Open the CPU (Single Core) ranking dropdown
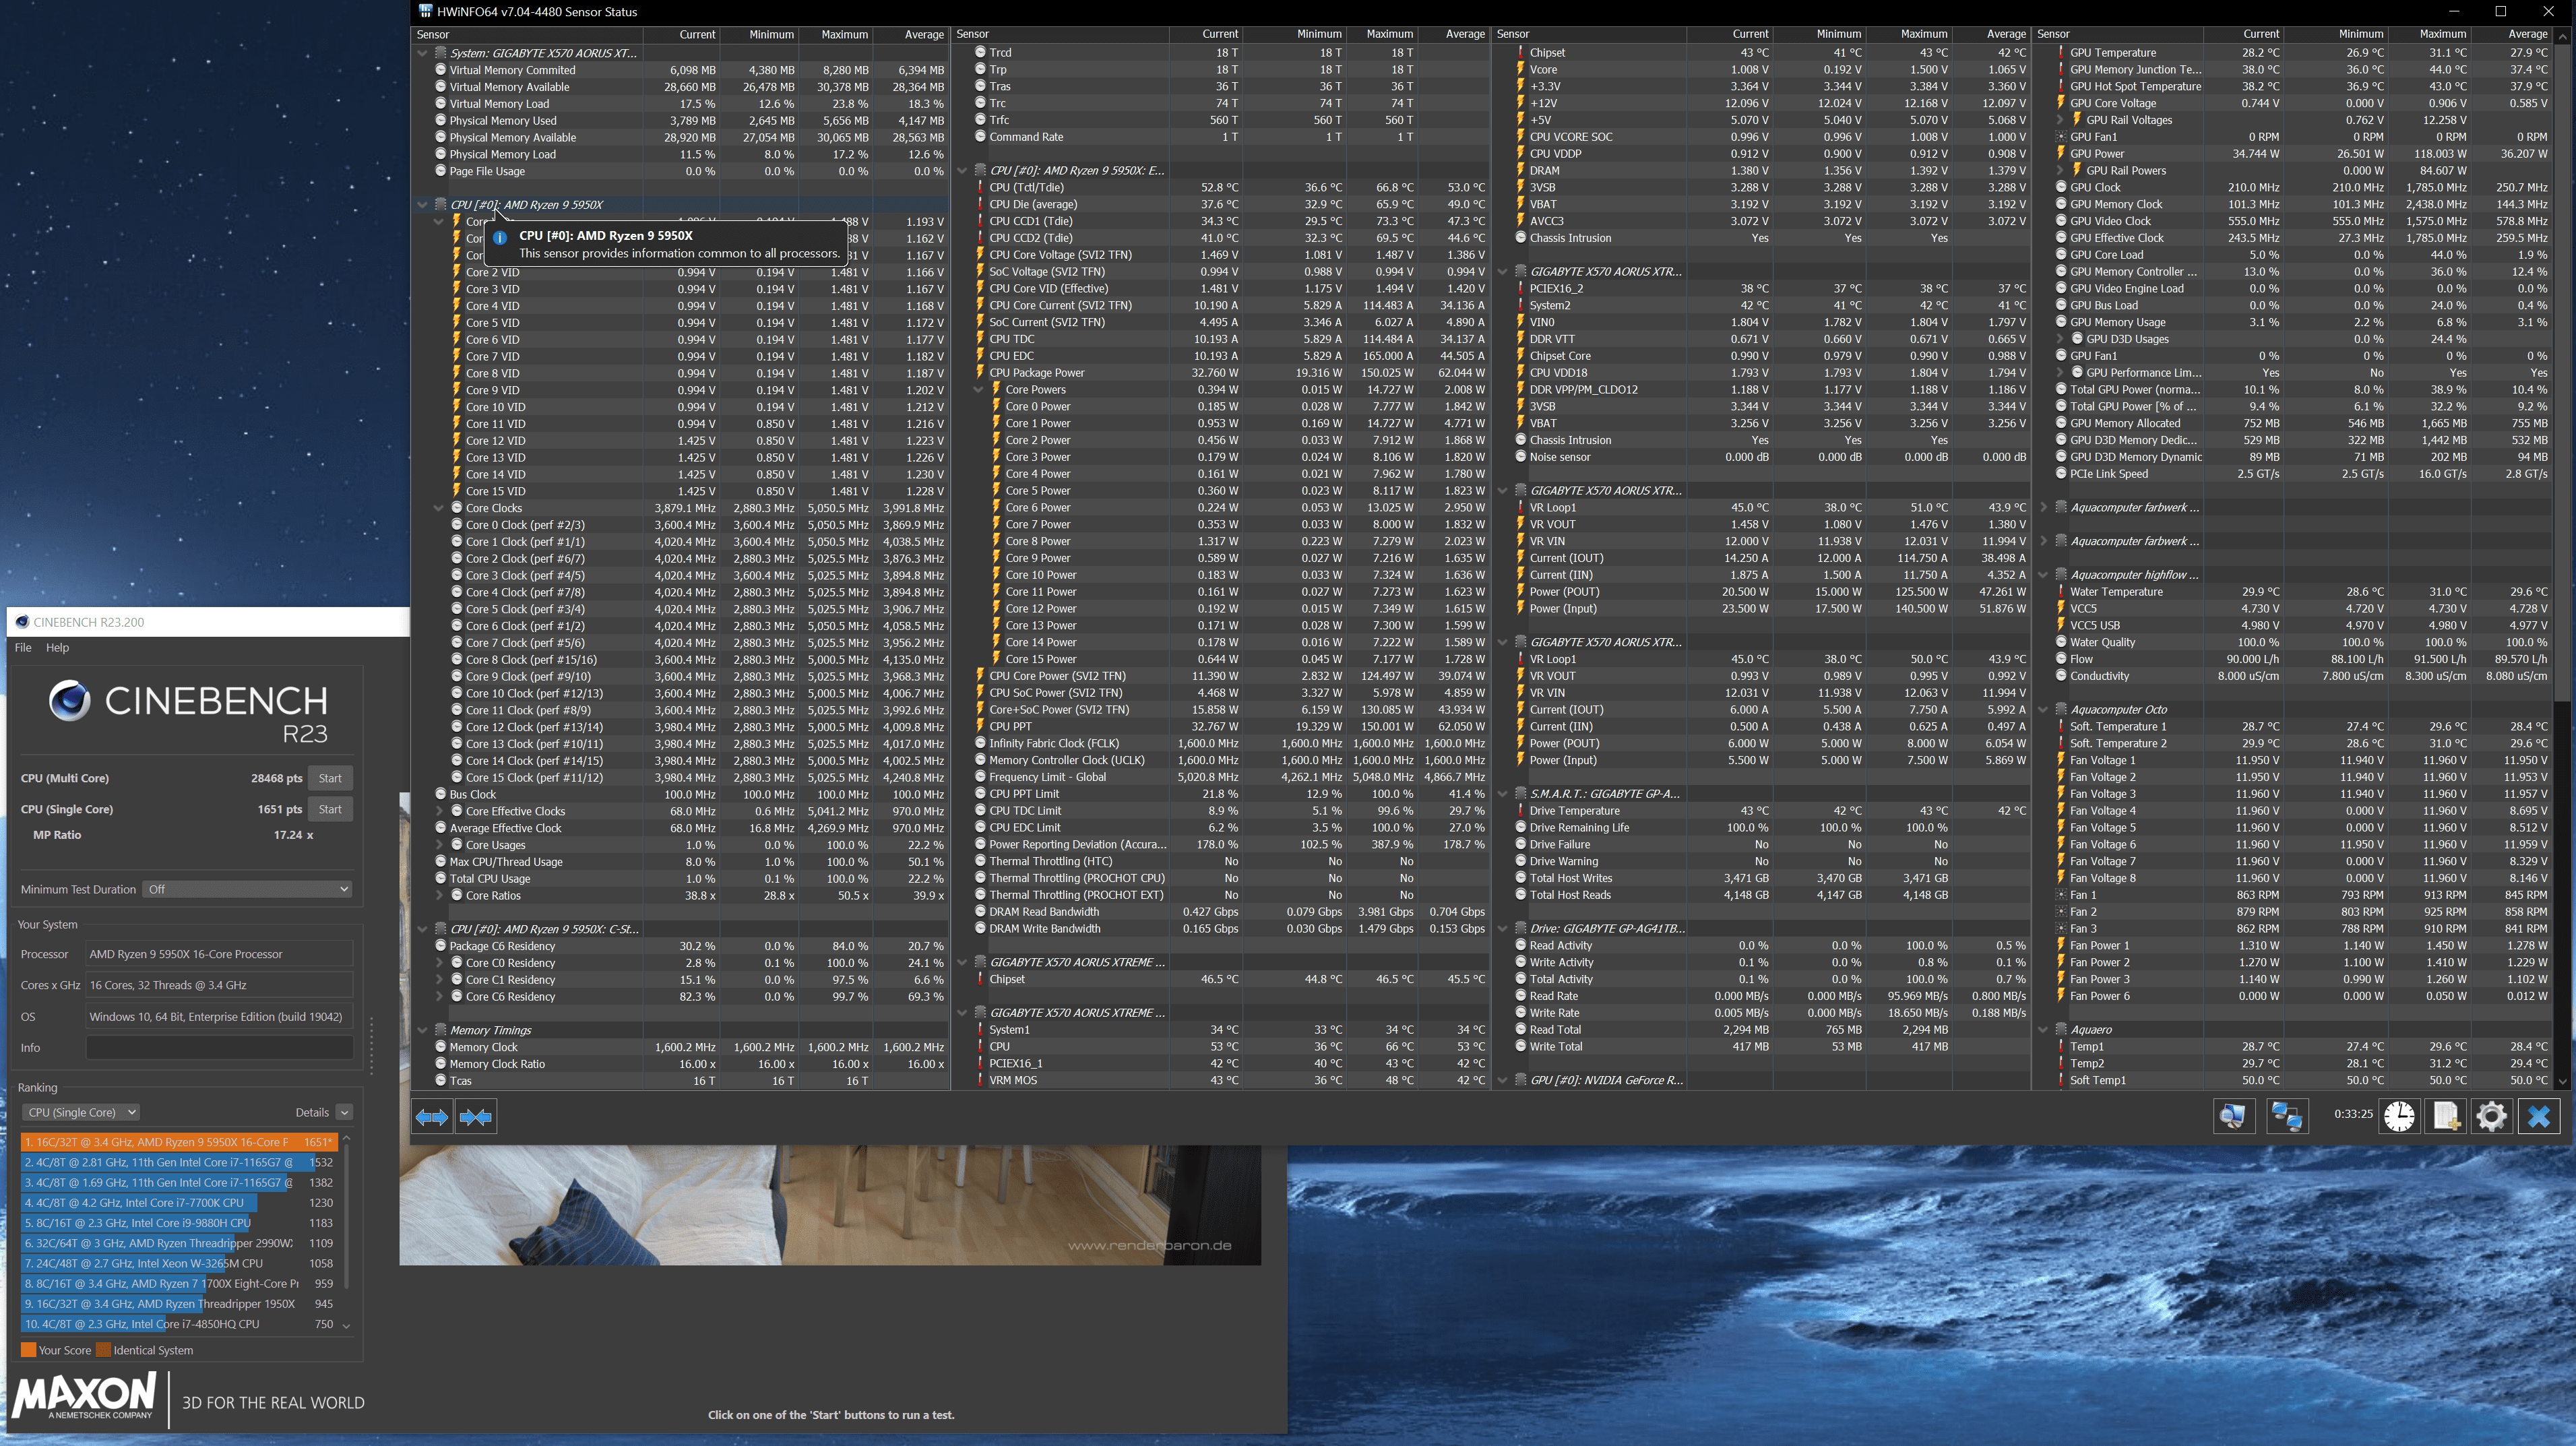This screenshot has height=1446, width=2576. 81,1112
